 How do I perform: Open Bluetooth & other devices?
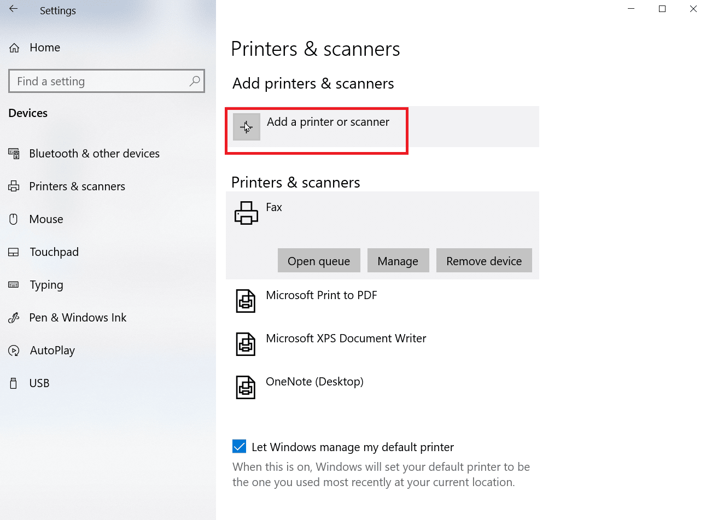pos(94,154)
